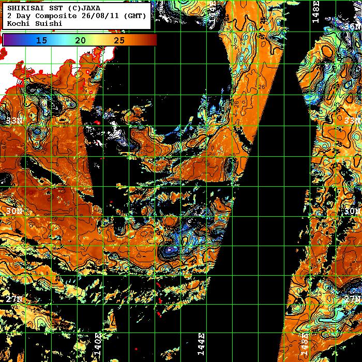Click the "140E" longitude label at the bottom
This screenshot has height=362, width=362.
point(98,344)
